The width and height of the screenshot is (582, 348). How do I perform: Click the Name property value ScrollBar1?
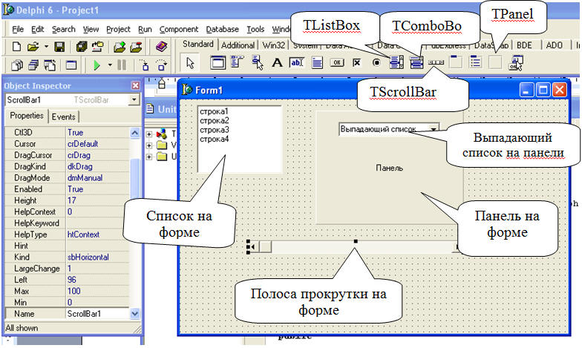(x=97, y=314)
